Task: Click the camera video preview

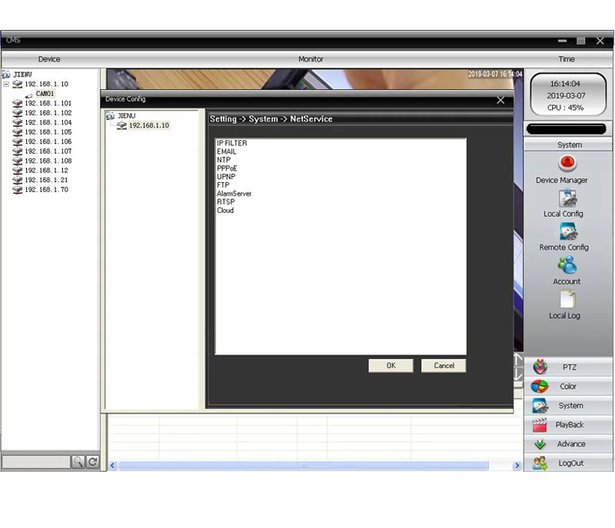Action: tap(314, 79)
